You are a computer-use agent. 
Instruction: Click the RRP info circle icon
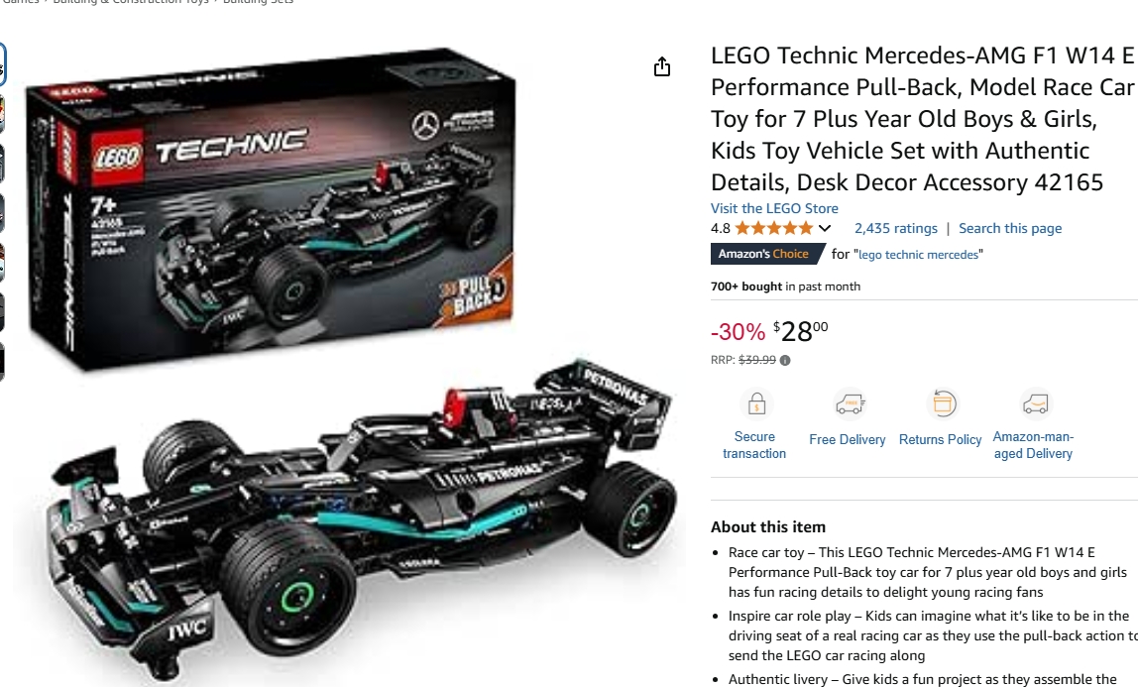784,361
